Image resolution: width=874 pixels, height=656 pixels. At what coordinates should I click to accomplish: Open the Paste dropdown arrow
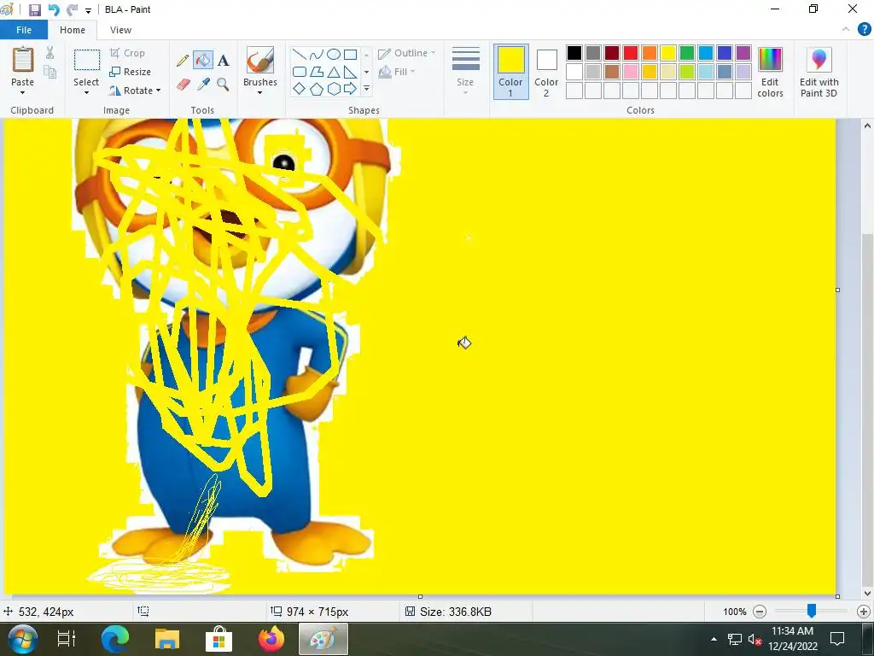(22, 93)
